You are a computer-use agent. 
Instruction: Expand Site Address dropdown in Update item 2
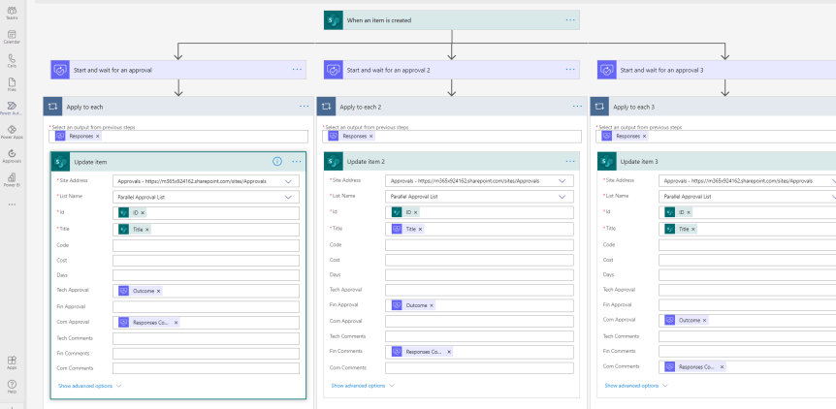[x=562, y=181]
